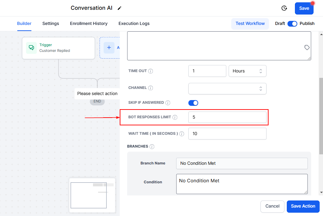This screenshot has width=323, height=216.
Task: Click the Conversation AI workflow title
Action: (x=91, y=8)
